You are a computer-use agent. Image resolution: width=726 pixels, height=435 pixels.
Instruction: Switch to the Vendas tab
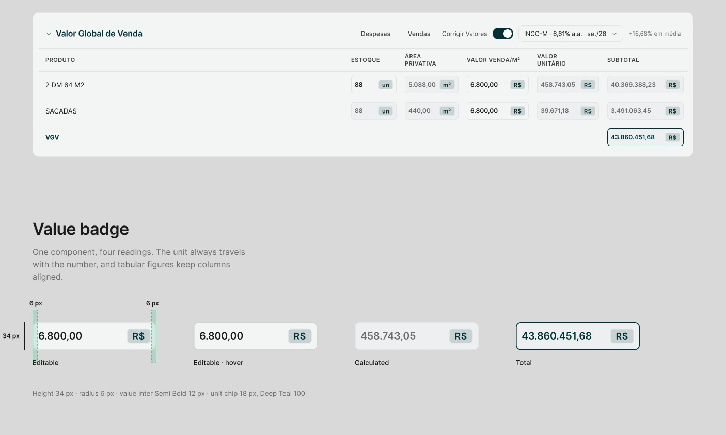pos(419,34)
